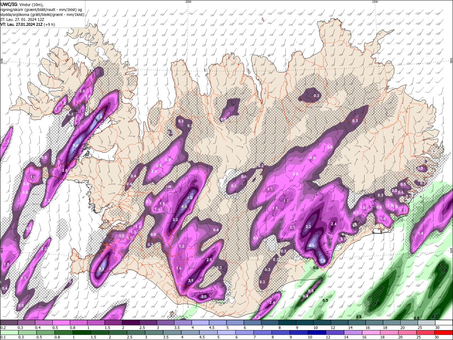Viewport: 453px width, 340px height.
Task: Click the 4.8 precipitation value on the map
Action: tap(323, 261)
